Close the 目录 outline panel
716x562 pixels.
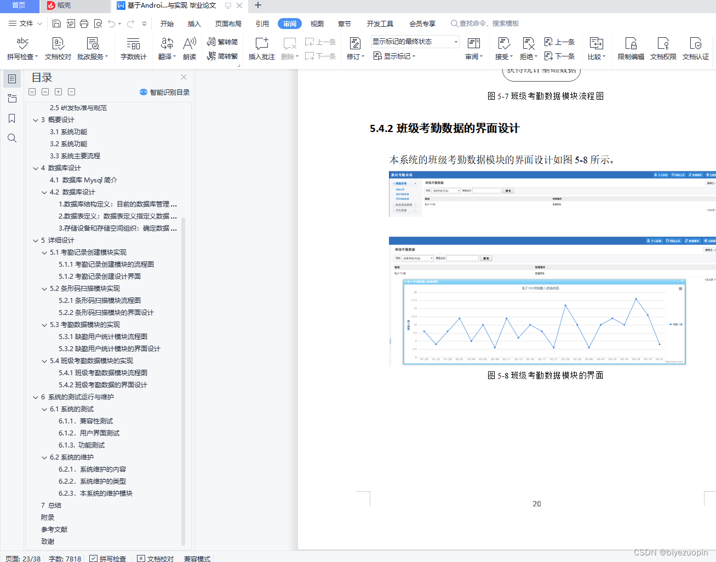pyautogui.click(x=184, y=77)
